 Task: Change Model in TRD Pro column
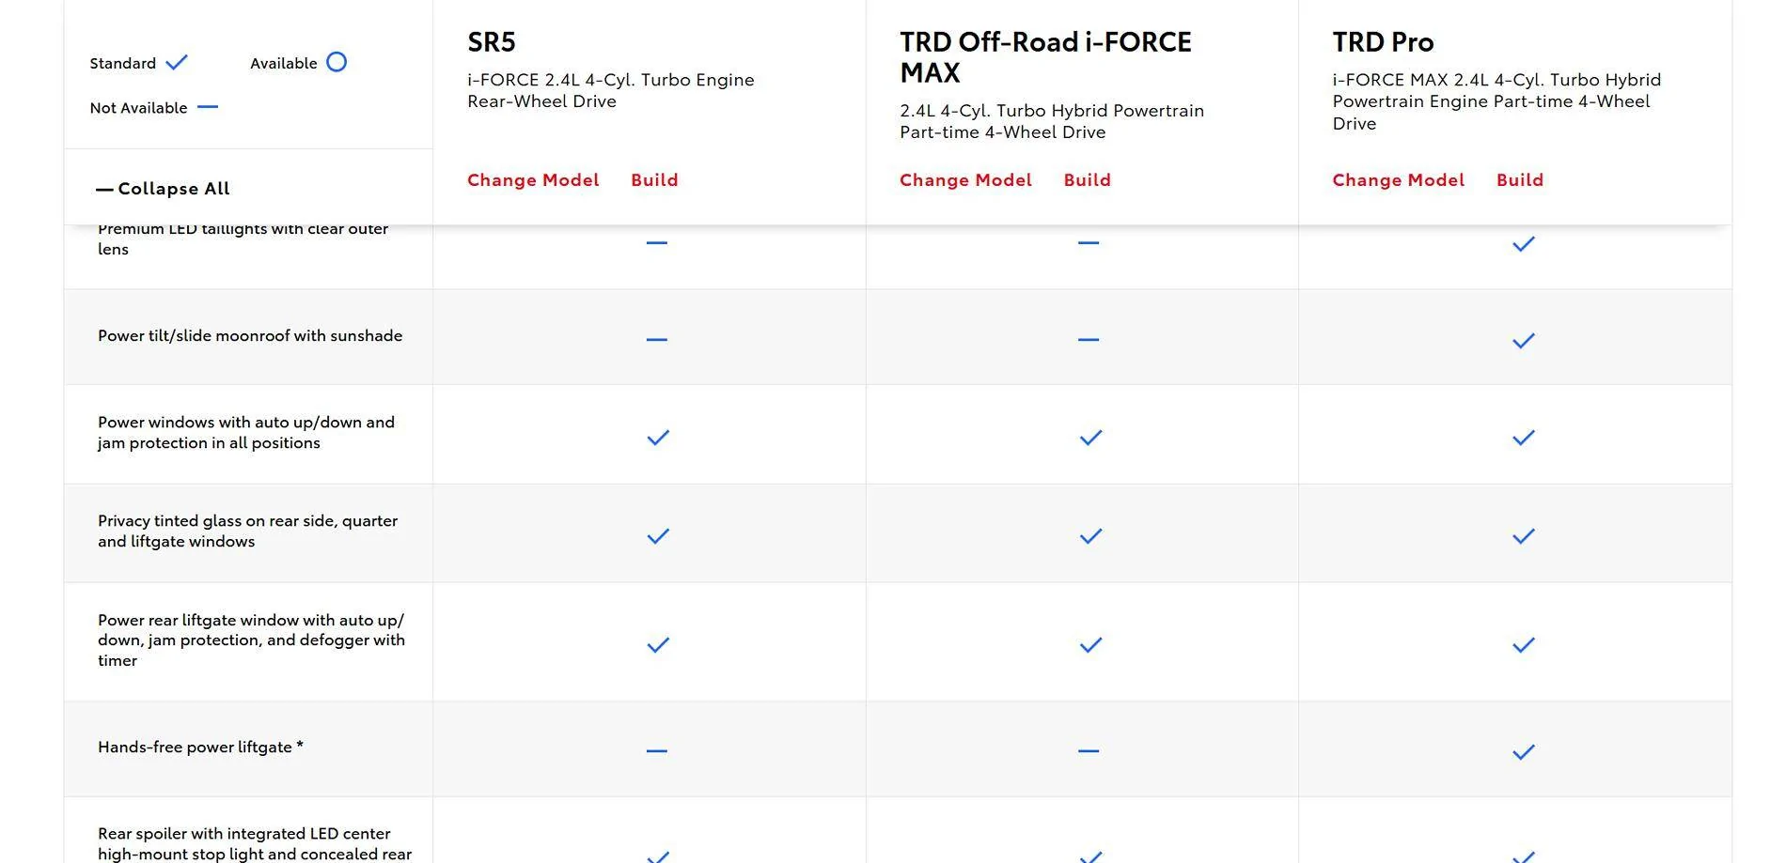click(1398, 180)
